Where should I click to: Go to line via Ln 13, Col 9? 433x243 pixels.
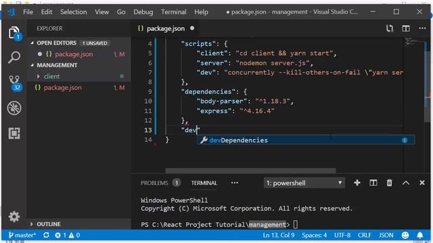click(278, 236)
